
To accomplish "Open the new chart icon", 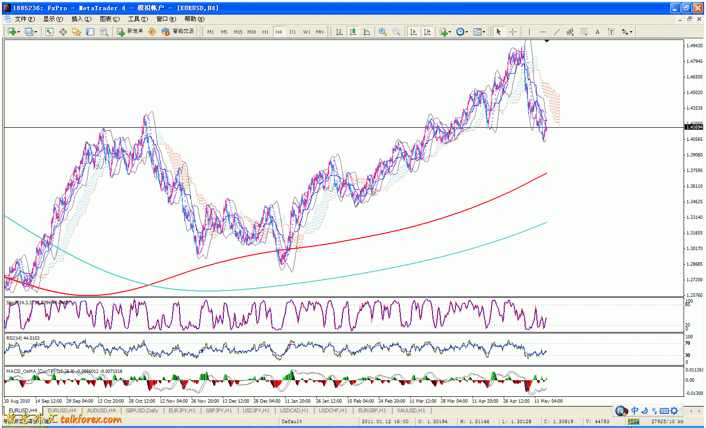I will tap(12, 32).
